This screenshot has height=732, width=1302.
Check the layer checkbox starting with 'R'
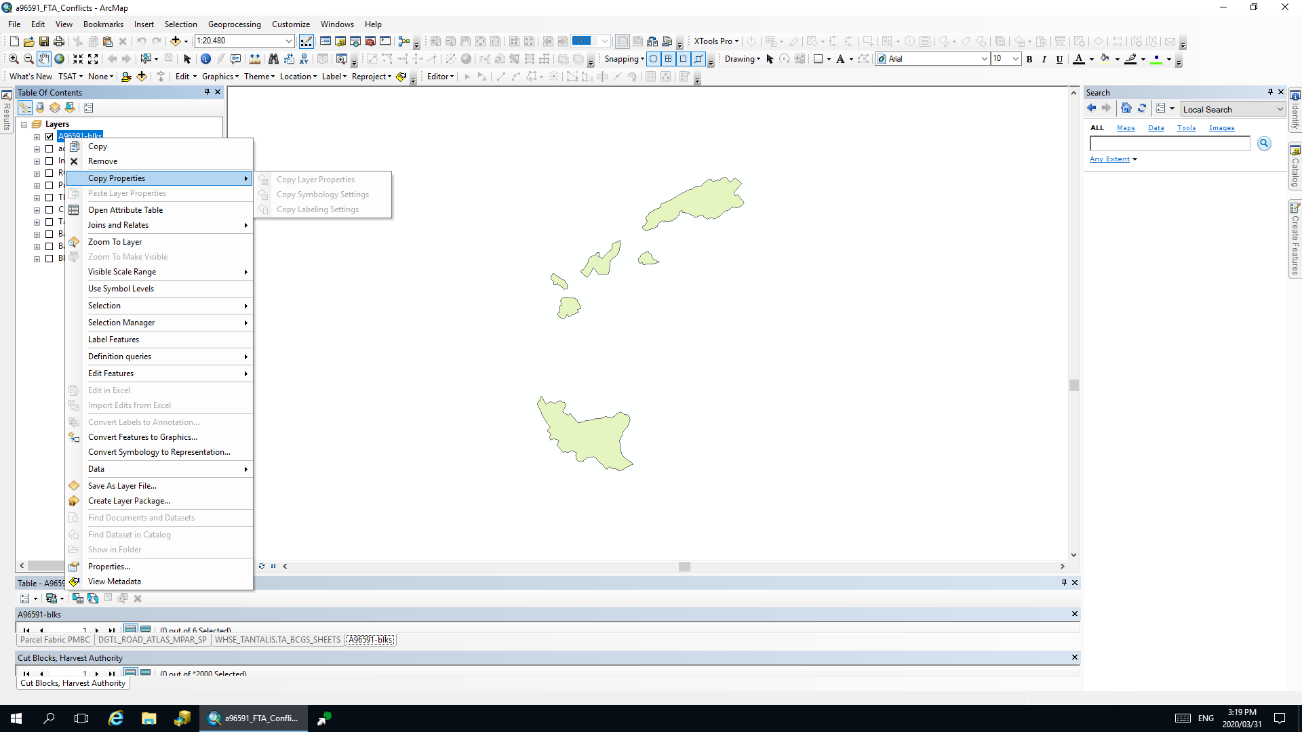pyautogui.click(x=50, y=174)
